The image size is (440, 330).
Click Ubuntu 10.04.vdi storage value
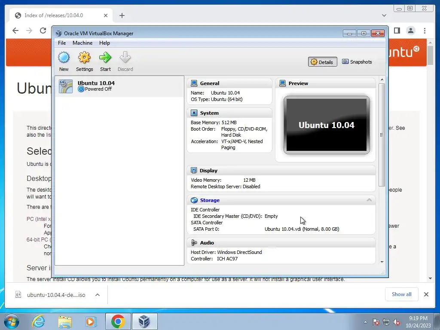pyautogui.click(x=302, y=229)
